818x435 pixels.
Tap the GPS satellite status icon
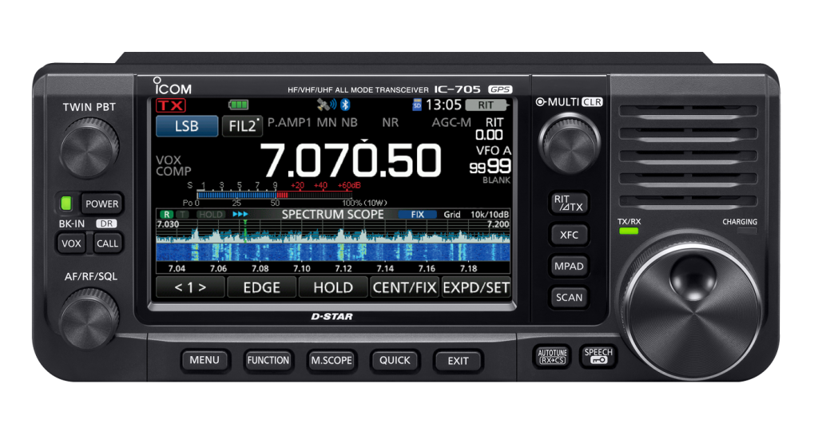(x=326, y=105)
